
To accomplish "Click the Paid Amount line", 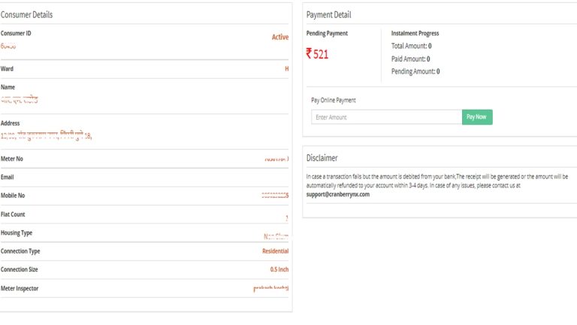I will point(410,59).
